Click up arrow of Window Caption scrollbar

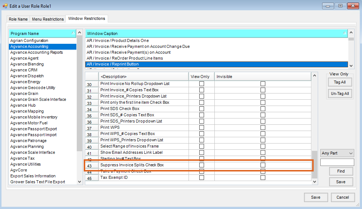point(351,32)
